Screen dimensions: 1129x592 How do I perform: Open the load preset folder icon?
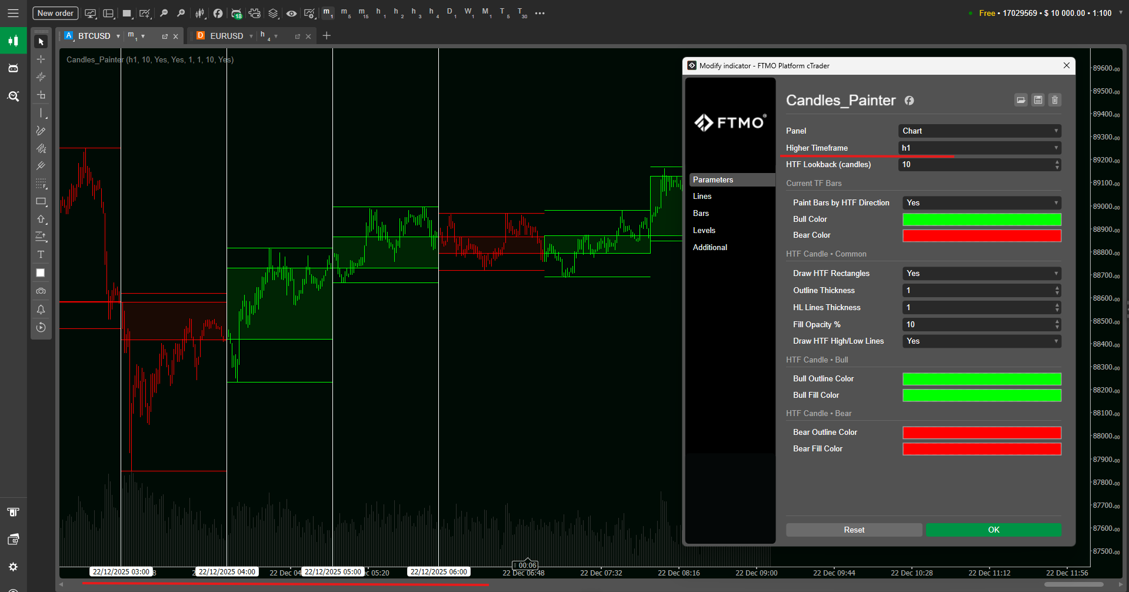click(x=1021, y=100)
